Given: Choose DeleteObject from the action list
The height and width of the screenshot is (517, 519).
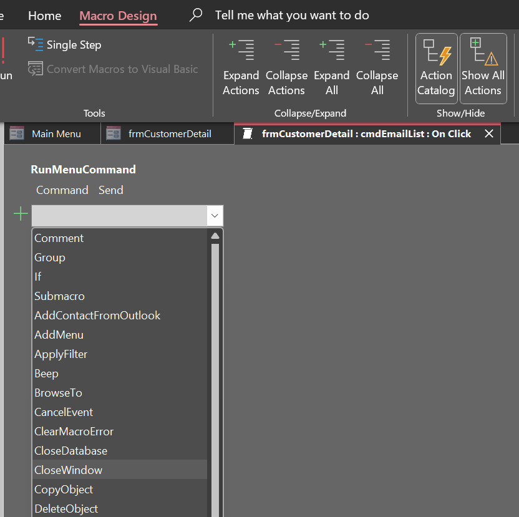Looking at the screenshot, I should tap(120, 508).
